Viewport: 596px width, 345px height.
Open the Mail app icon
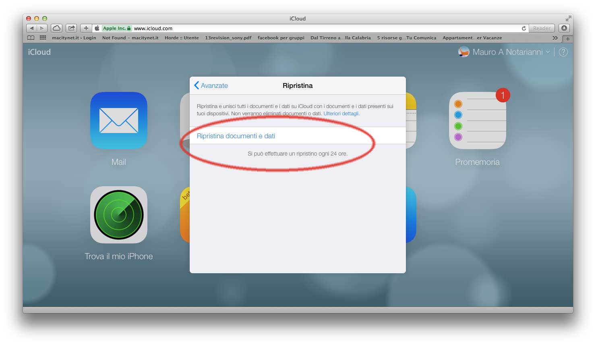point(119,121)
